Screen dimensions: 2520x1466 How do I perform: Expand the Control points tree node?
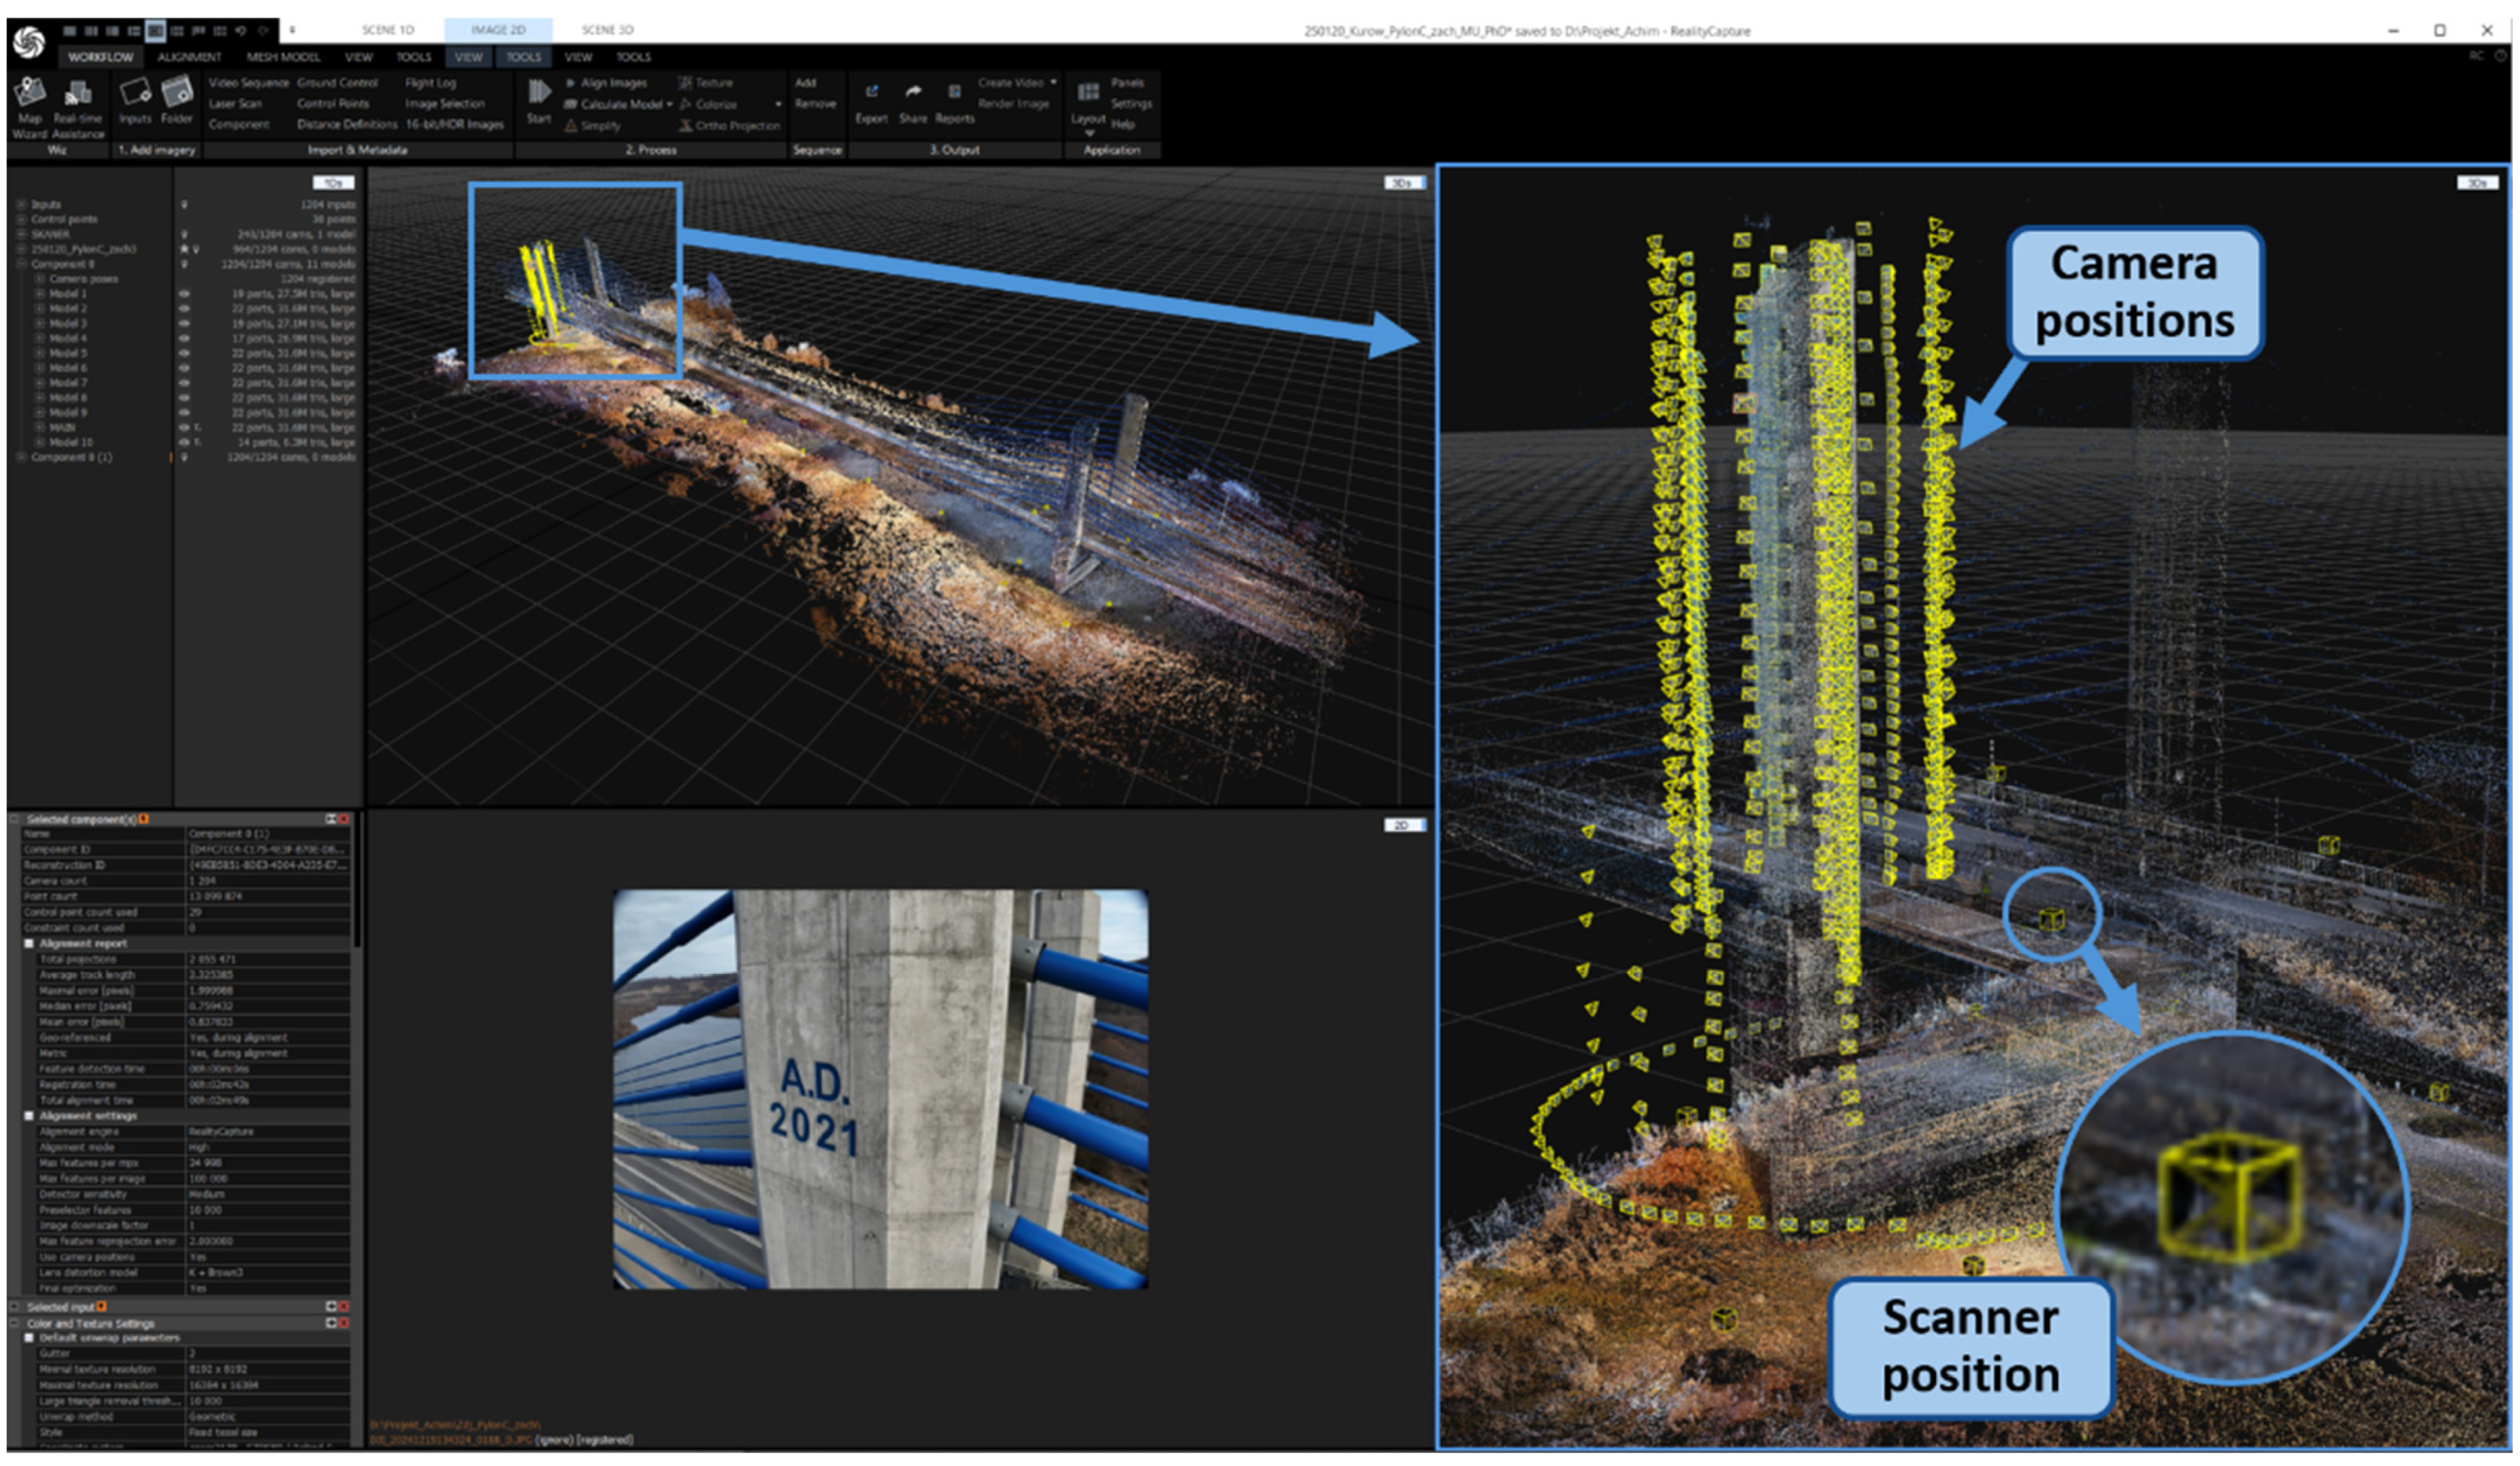click(21, 219)
